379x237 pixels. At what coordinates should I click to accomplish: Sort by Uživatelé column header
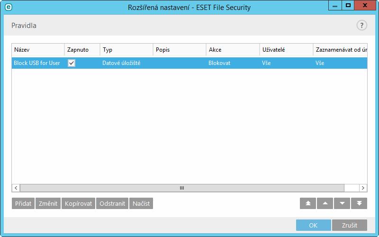[286, 50]
